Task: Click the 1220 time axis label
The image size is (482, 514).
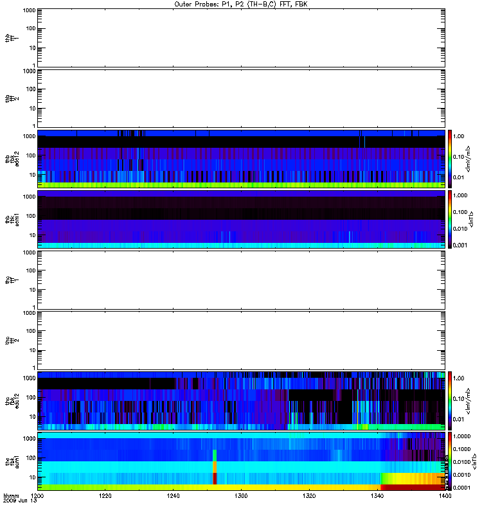Action: [x=105, y=495]
